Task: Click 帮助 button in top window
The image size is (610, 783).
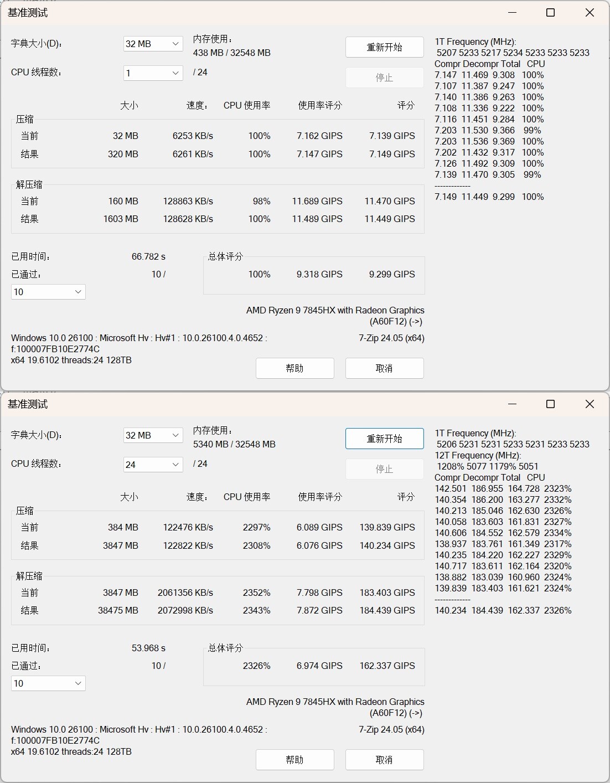Action: 295,368
